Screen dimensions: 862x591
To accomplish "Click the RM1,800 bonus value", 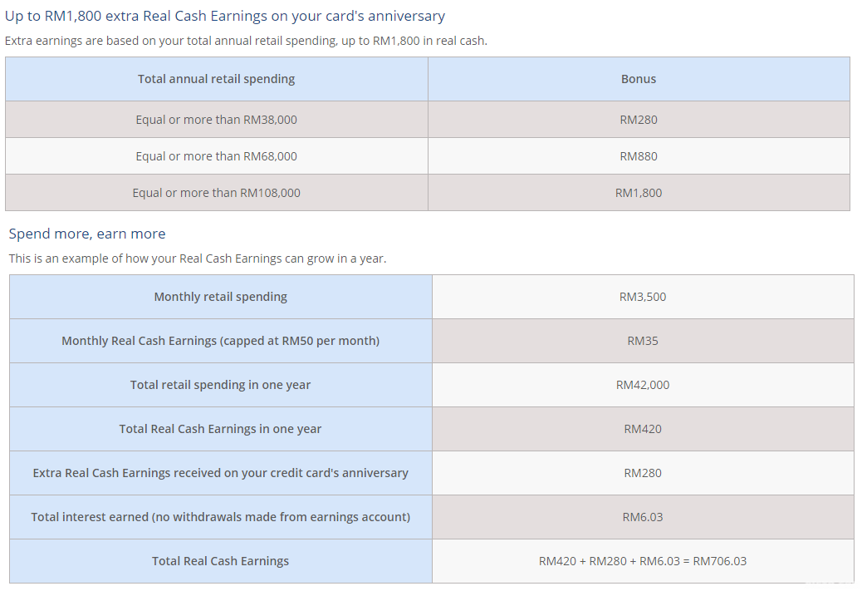I will [638, 193].
